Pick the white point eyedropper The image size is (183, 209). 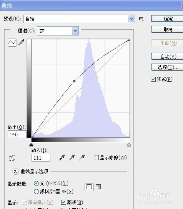(82, 158)
